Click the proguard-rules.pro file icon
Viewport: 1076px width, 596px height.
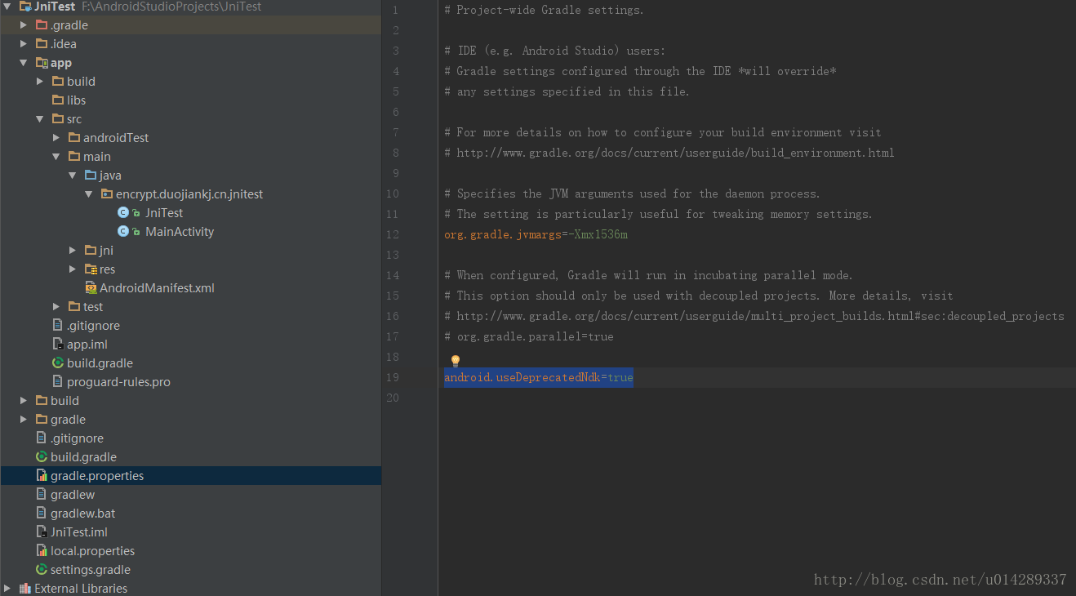point(58,382)
